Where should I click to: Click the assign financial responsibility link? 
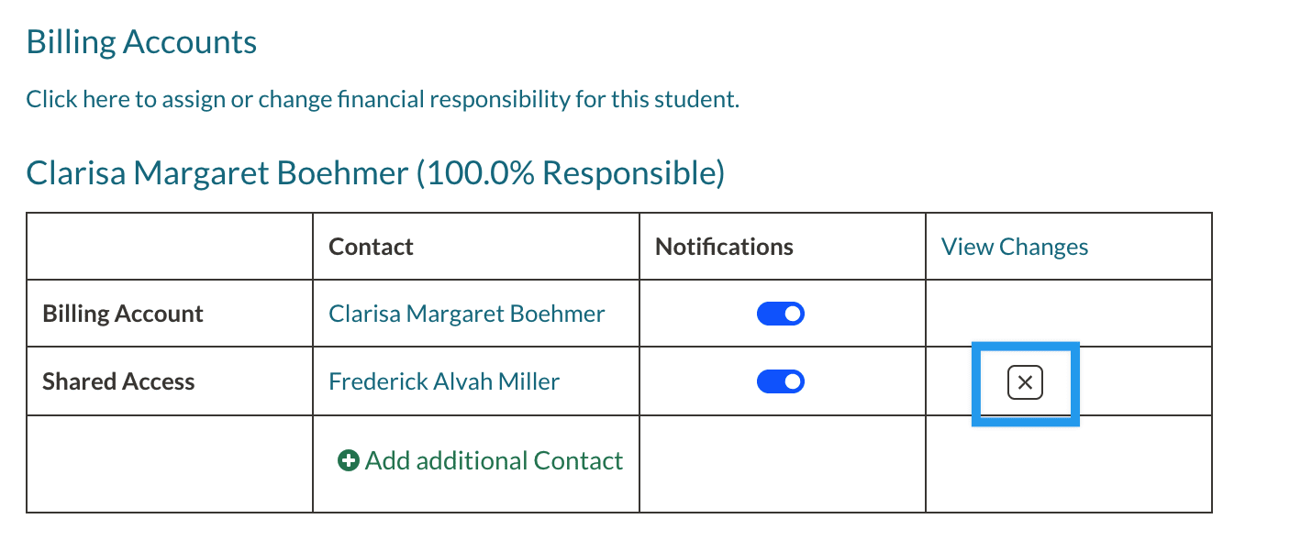382,99
